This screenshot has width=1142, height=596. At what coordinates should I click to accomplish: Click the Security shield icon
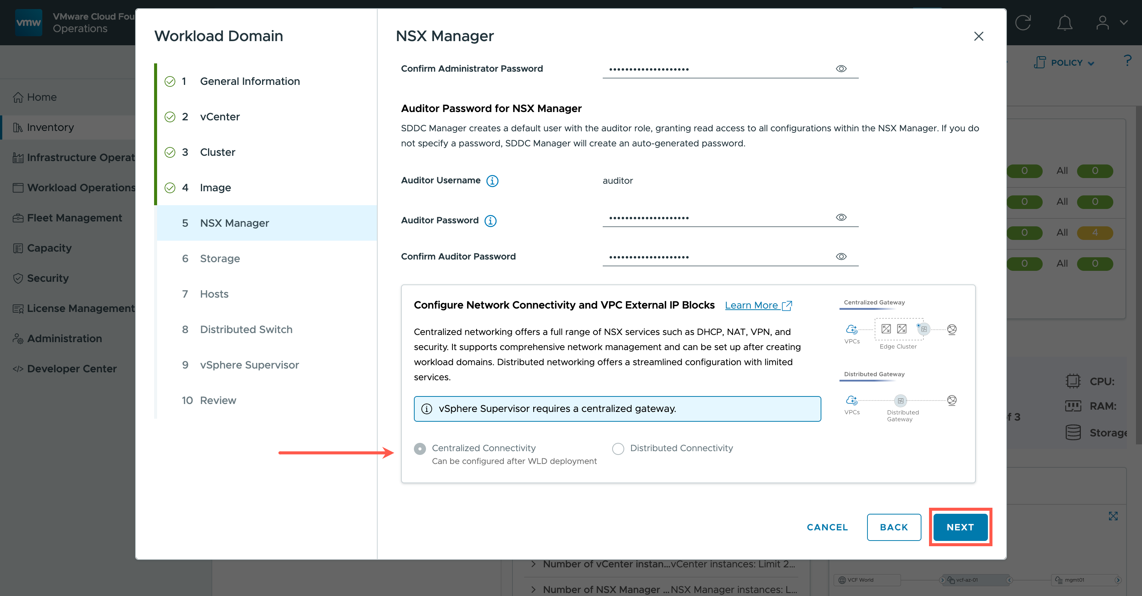pyautogui.click(x=18, y=278)
